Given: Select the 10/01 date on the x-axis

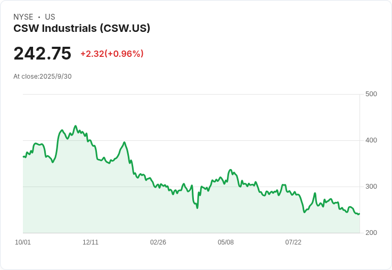Looking at the screenshot, I should click(23, 242).
